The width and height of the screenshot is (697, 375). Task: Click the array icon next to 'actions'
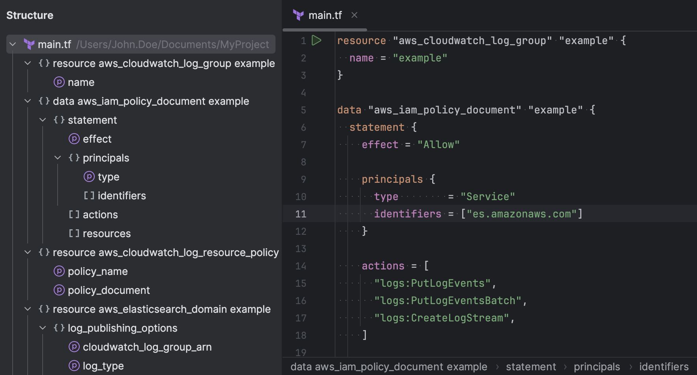pyautogui.click(x=74, y=214)
